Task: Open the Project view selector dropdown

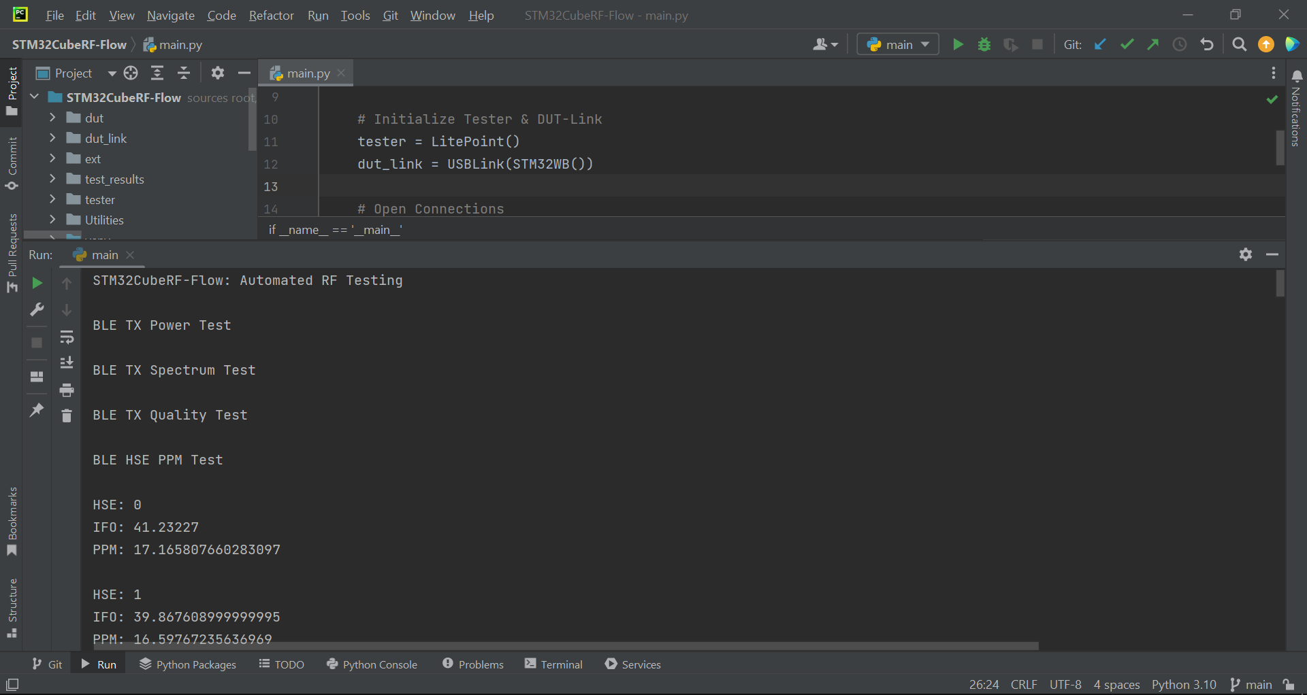Action: tap(76, 73)
